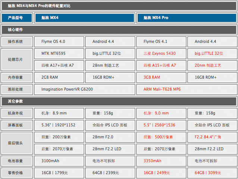Select the 16GB | 2499元 price cell

point(161,173)
